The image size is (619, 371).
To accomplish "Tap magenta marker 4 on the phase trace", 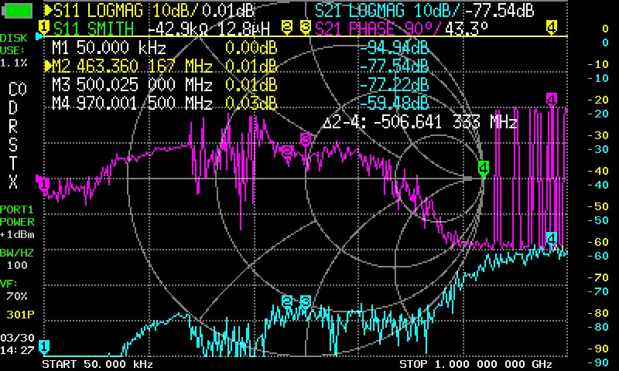I will [552, 99].
